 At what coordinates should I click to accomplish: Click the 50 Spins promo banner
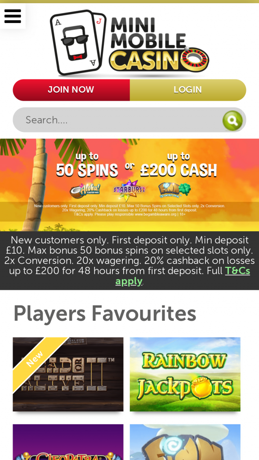pos(129,185)
